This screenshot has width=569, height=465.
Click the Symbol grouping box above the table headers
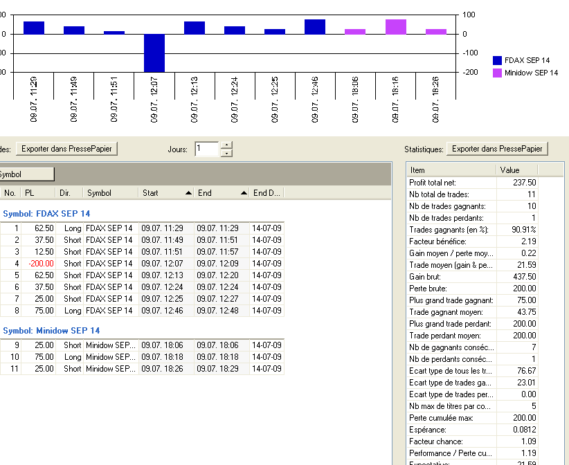(25, 174)
